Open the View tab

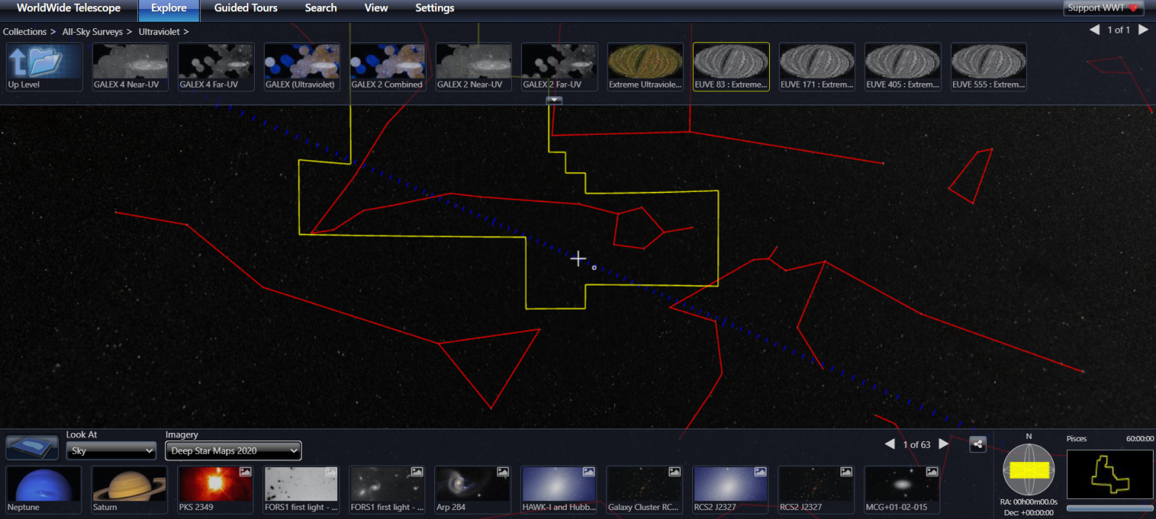(376, 9)
